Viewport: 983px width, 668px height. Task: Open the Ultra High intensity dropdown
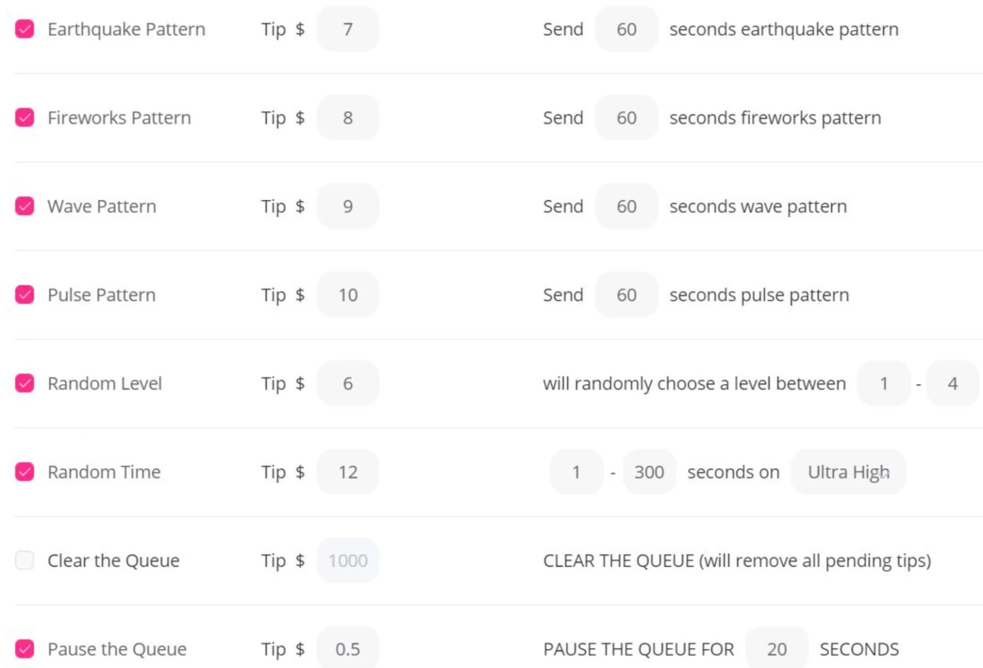coord(848,472)
